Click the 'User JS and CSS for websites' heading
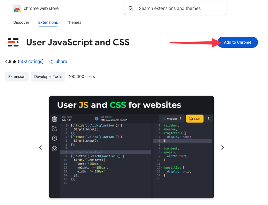 [119, 105]
